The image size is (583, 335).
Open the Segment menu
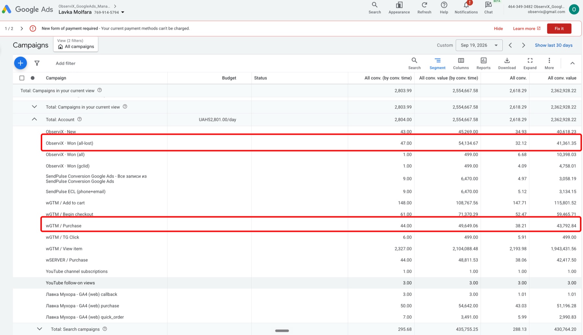point(437,63)
